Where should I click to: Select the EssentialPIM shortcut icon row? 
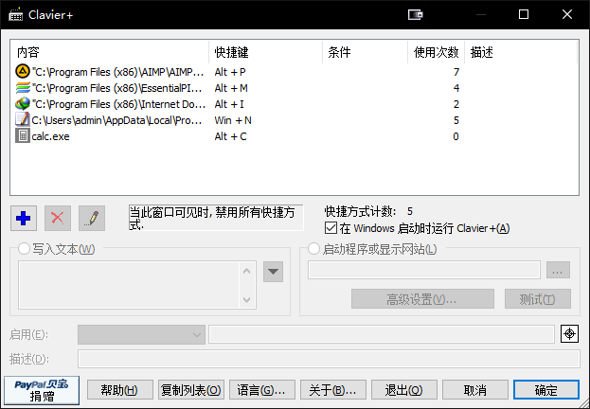tap(23, 88)
